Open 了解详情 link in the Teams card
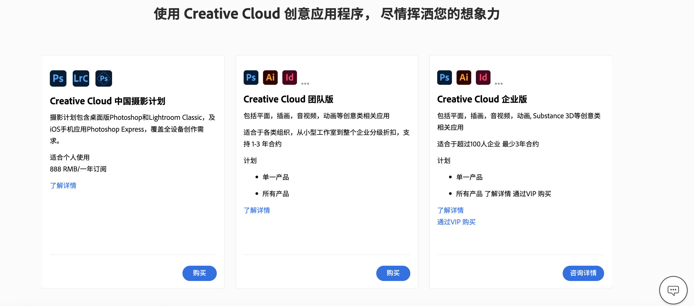The height and width of the screenshot is (306, 694). click(x=257, y=210)
